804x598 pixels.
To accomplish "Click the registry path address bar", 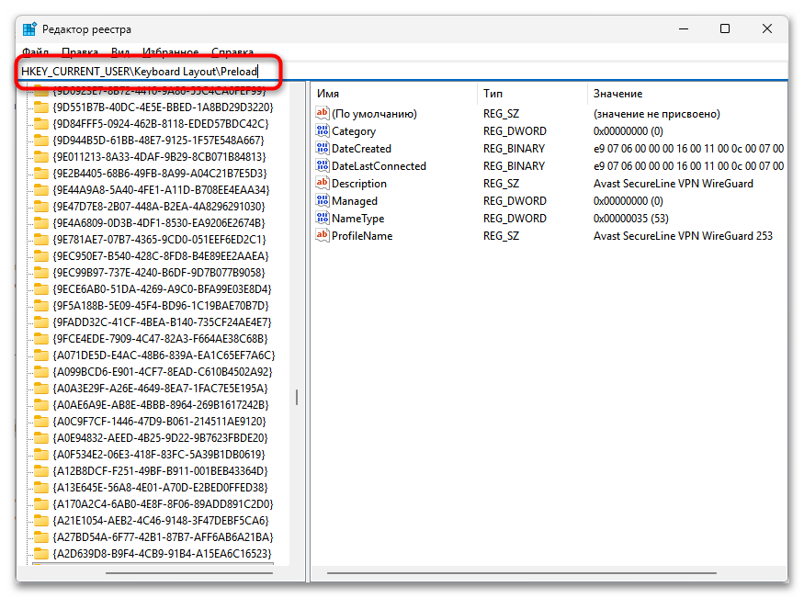I will (402, 72).
